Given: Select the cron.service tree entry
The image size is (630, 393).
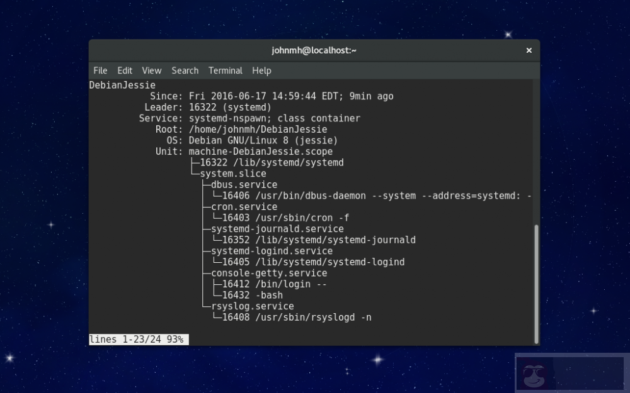Looking at the screenshot, I should (243, 206).
